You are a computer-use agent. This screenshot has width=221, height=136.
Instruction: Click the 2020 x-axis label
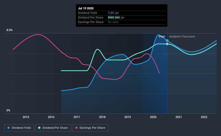153,117
